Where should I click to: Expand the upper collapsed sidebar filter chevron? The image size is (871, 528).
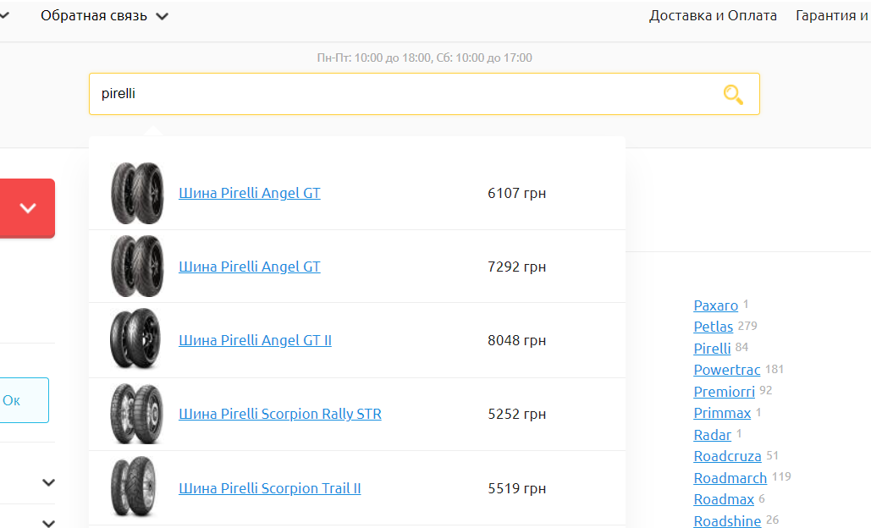tap(49, 482)
